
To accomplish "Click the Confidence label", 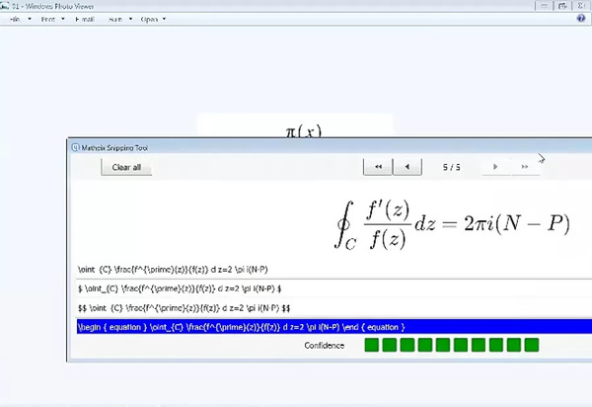I will [x=324, y=346].
